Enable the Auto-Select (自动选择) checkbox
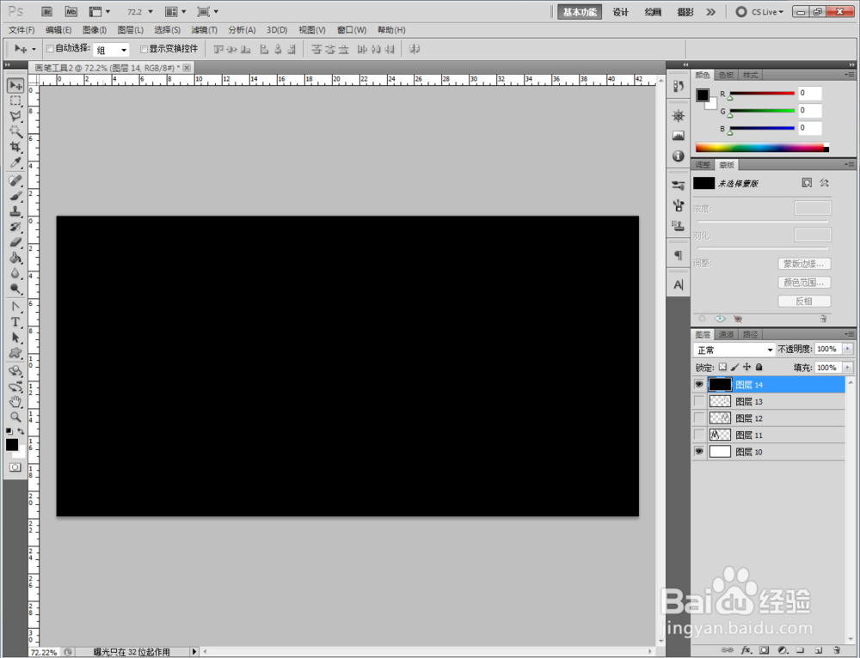 [50, 49]
